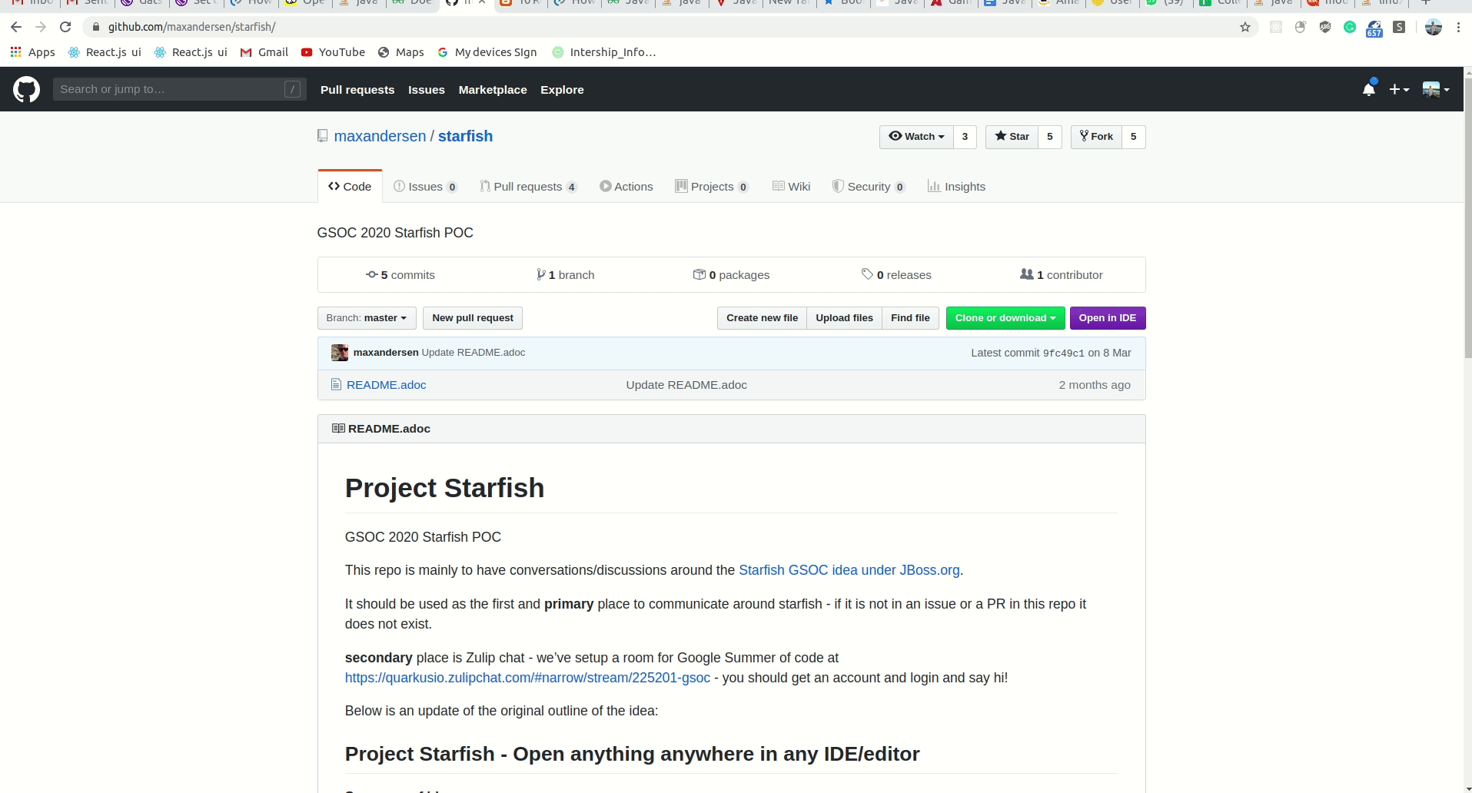Switch to the Wiki tab
Image resolution: width=1472 pixels, height=793 pixels.
[792, 187]
